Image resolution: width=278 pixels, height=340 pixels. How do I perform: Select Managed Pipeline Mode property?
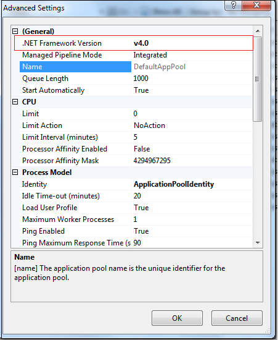pos(75,55)
